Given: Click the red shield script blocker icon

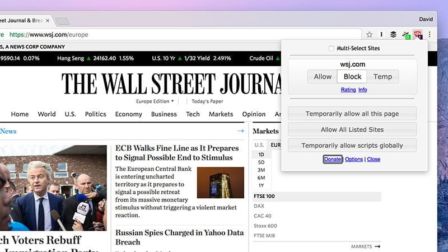Looking at the screenshot, I should pyautogui.click(x=417, y=35).
